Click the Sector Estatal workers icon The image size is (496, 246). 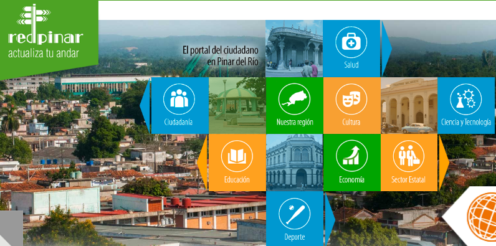pyautogui.click(x=409, y=156)
